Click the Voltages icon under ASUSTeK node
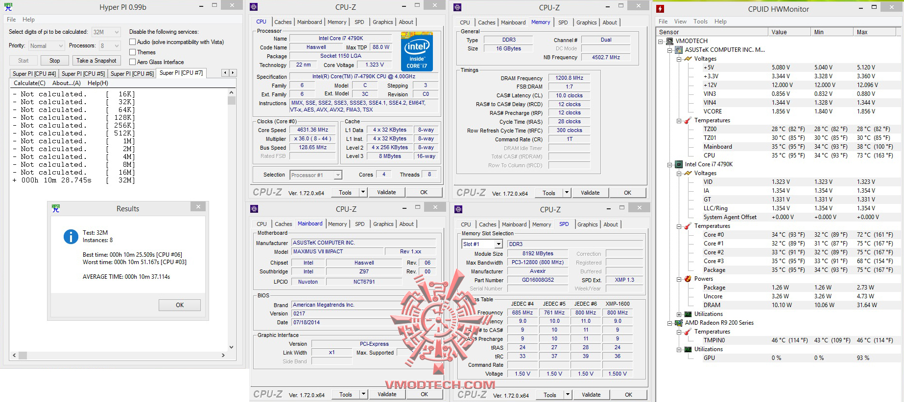This screenshot has width=904, height=402. [688, 59]
